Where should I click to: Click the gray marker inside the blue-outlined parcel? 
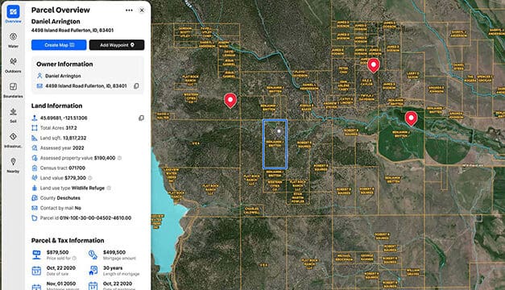(x=279, y=131)
